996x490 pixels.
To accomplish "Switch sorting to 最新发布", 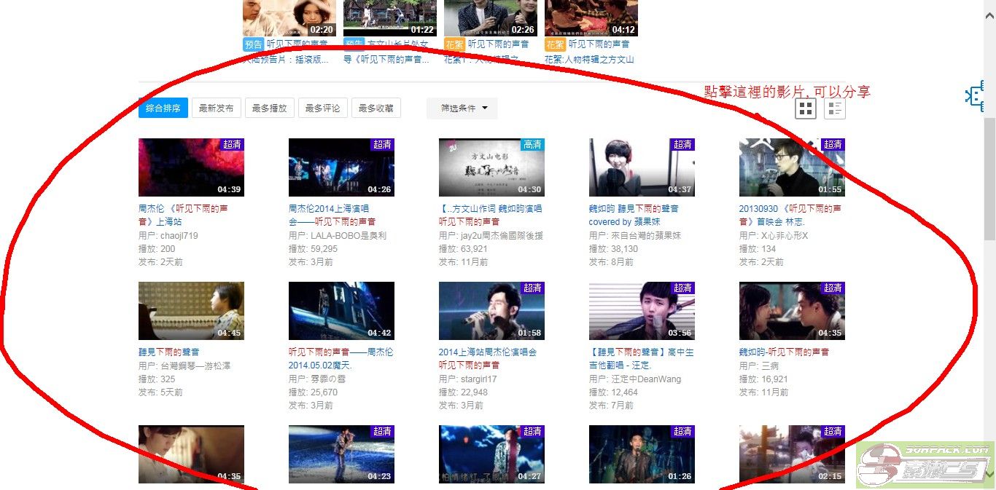I will click(216, 107).
